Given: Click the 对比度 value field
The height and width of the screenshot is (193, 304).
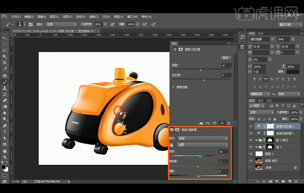Looking at the screenshot, I should point(226,75).
